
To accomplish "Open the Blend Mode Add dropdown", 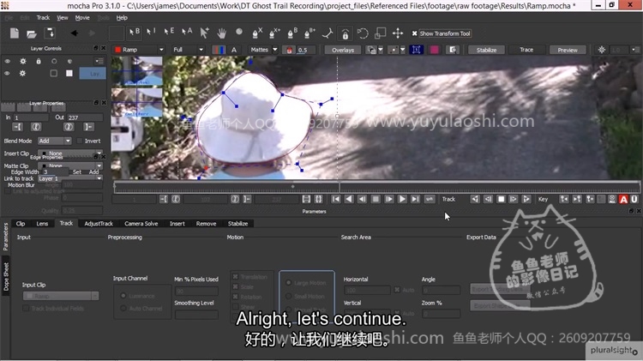I will click(55, 141).
